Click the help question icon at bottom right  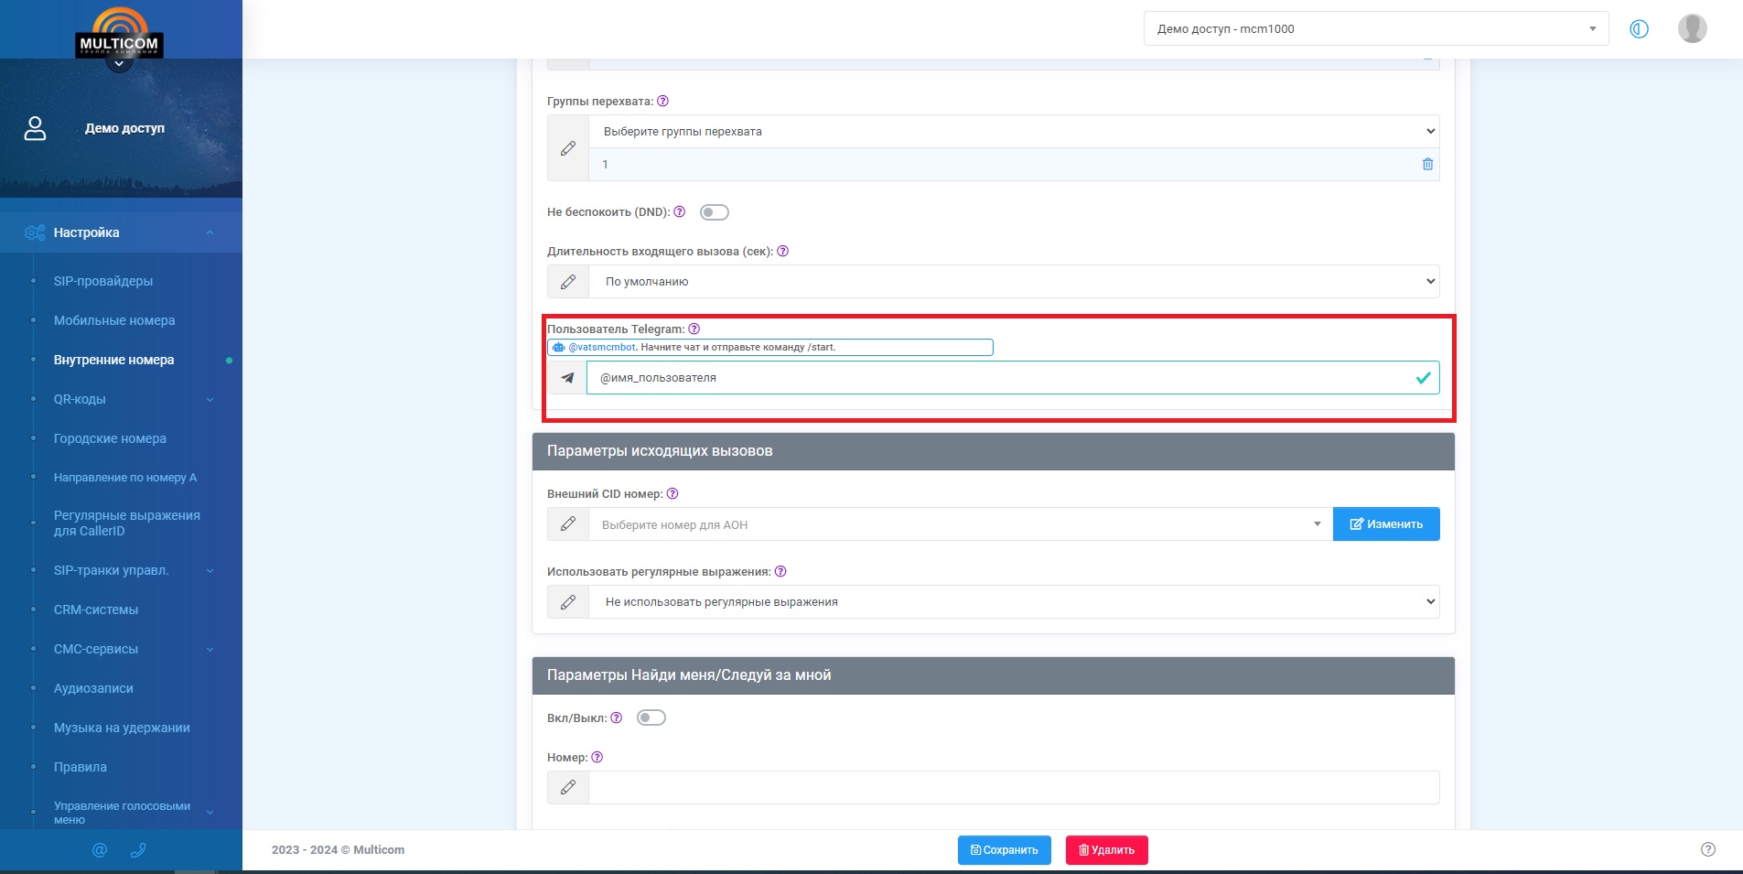(1707, 849)
